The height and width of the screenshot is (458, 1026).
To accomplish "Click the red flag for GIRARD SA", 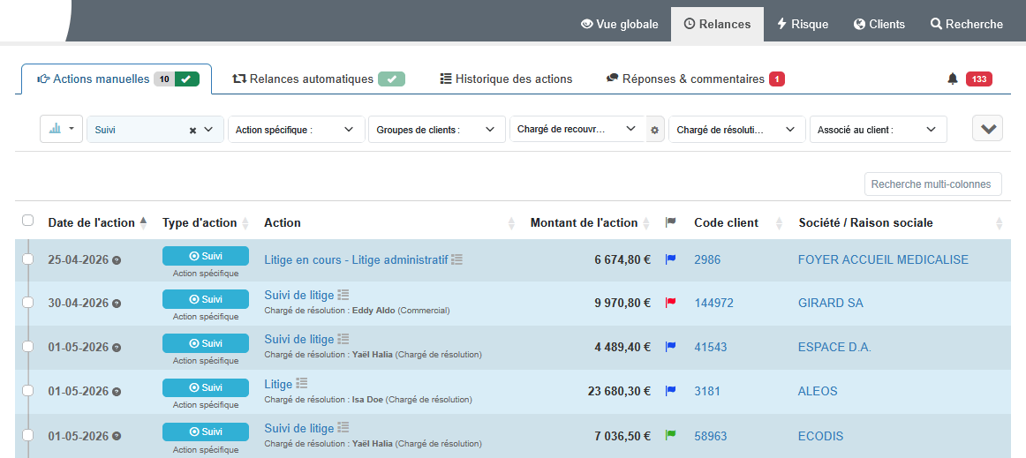I will click(670, 303).
